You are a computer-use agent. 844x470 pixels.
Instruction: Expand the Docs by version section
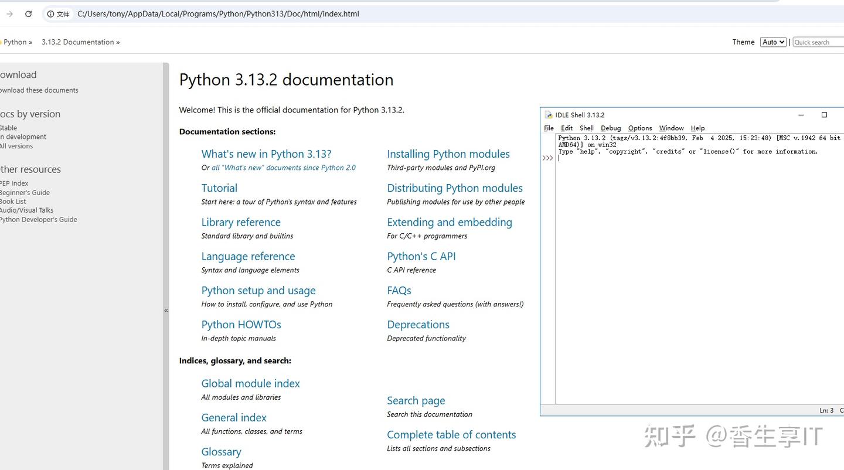pyautogui.click(x=30, y=114)
